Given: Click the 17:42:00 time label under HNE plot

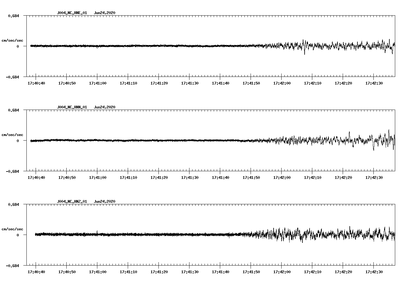Looking at the screenshot, I should click(x=282, y=83).
